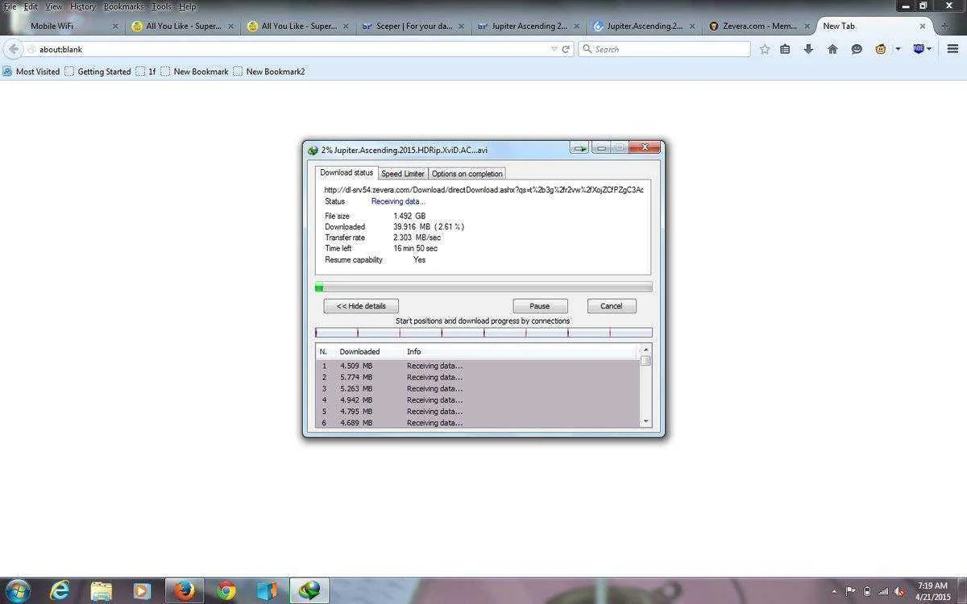Open Windows Explorer folder in taskbar
Viewport: 967px width, 604px height.
click(x=102, y=590)
